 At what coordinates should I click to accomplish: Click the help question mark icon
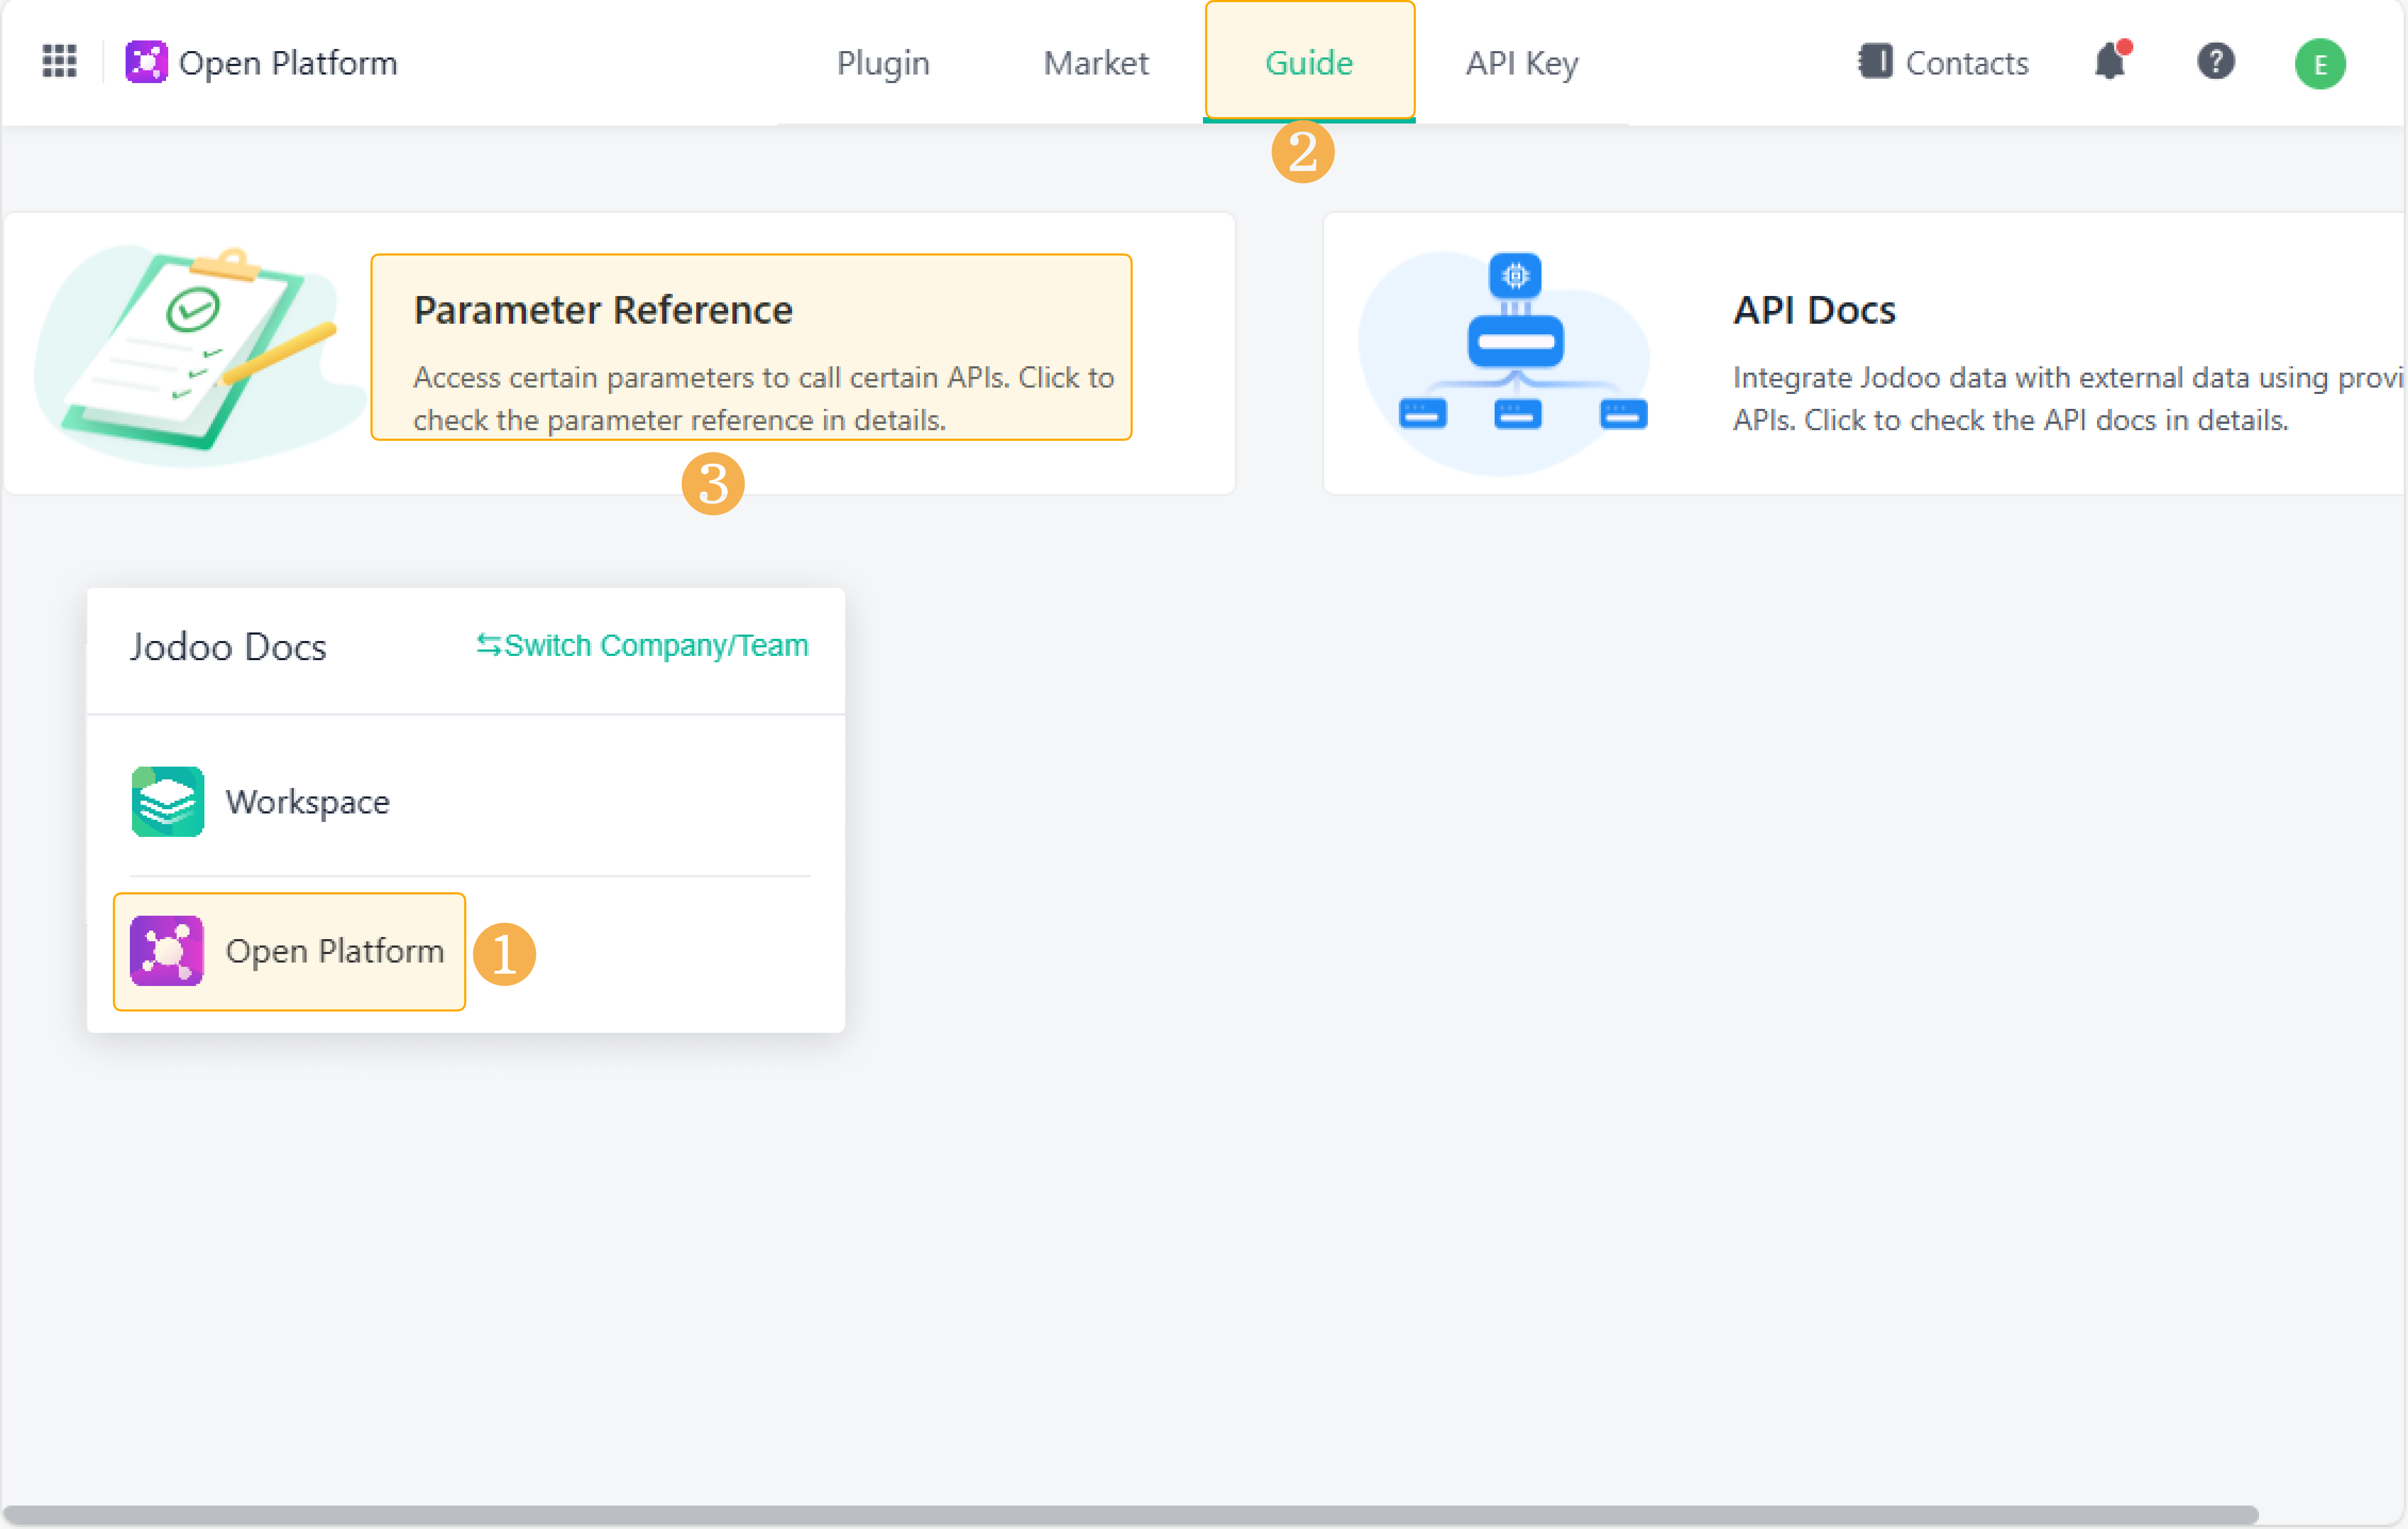click(2216, 62)
